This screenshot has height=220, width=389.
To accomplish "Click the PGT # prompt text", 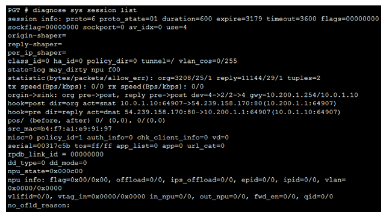I will (18, 10).
